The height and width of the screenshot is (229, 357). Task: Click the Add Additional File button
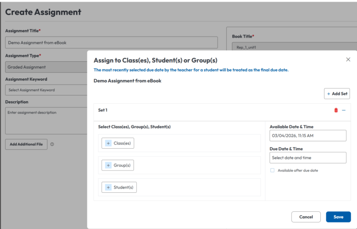click(26, 144)
